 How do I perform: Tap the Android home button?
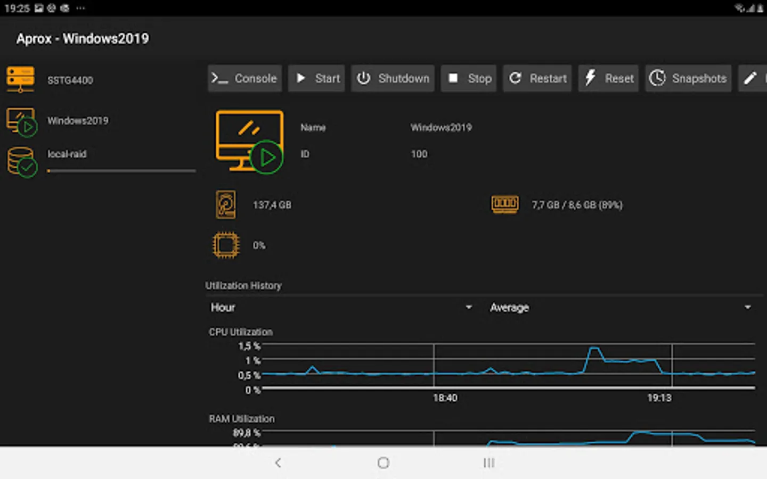(383, 463)
